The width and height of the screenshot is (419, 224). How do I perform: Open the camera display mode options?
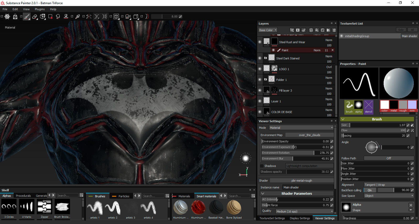[x=128, y=16]
